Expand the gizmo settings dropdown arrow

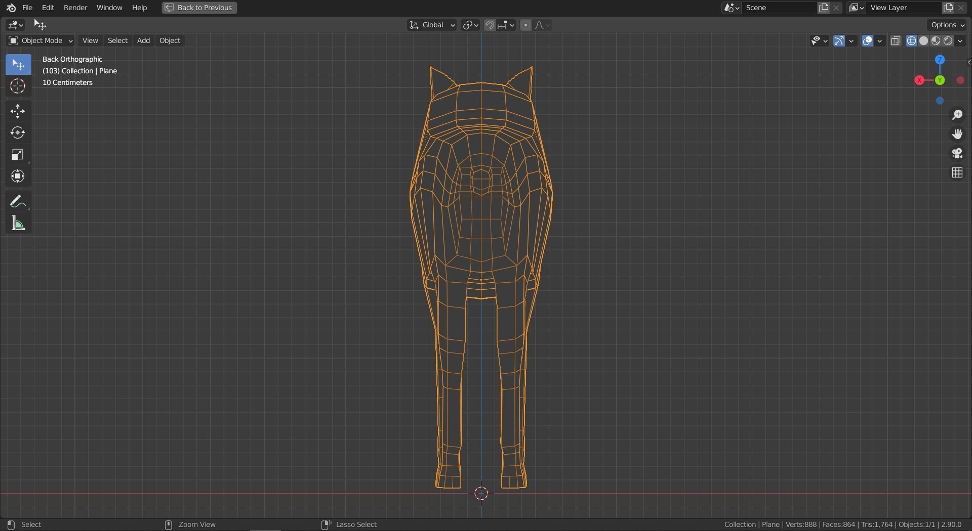pyautogui.click(x=852, y=41)
